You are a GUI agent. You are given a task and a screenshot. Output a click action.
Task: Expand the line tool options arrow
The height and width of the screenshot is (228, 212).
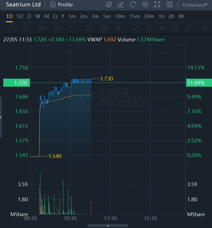15,28
